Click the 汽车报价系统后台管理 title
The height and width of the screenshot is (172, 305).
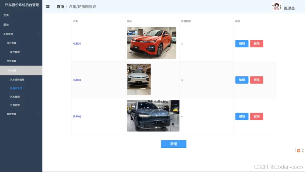click(x=22, y=5)
